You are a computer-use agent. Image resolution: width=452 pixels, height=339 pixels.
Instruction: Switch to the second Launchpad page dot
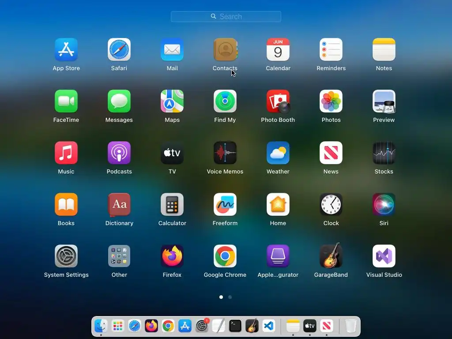pos(230,297)
